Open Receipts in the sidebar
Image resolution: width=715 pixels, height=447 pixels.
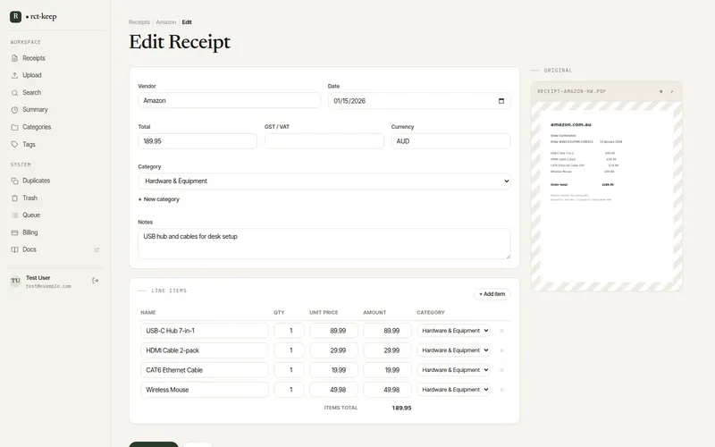[x=34, y=58]
